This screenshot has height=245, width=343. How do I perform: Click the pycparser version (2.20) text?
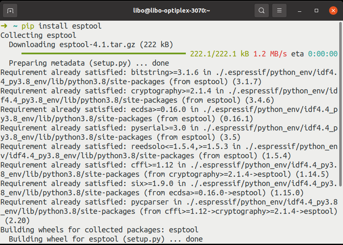tap(17, 221)
